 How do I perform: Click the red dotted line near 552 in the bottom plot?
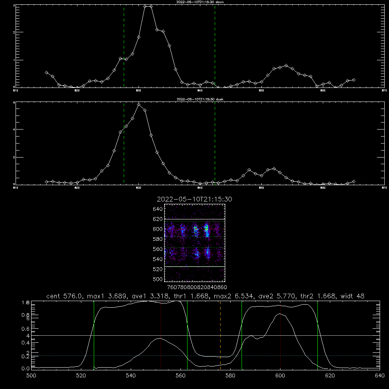pyautogui.click(x=161, y=335)
